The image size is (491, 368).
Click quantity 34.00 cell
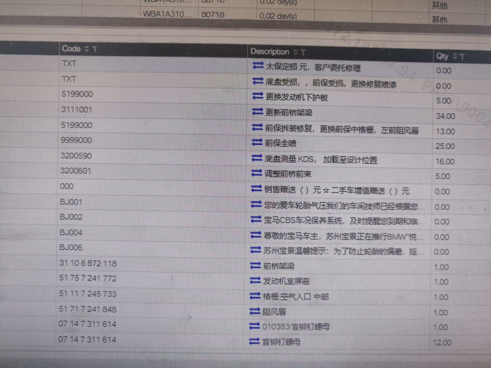pyautogui.click(x=445, y=116)
